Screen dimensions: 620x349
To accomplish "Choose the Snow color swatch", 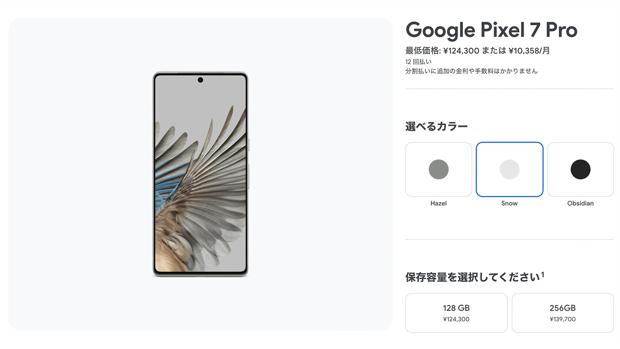I will pos(509,169).
